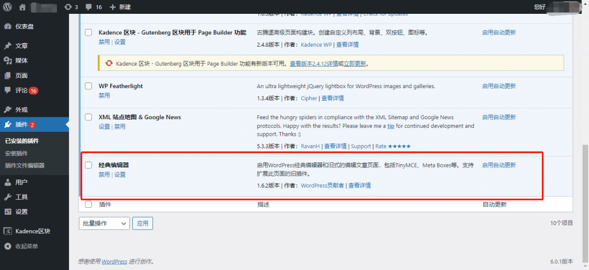View XML 站点地图 查看详情 link
The height and width of the screenshot is (270, 589).
coord(335,146)
